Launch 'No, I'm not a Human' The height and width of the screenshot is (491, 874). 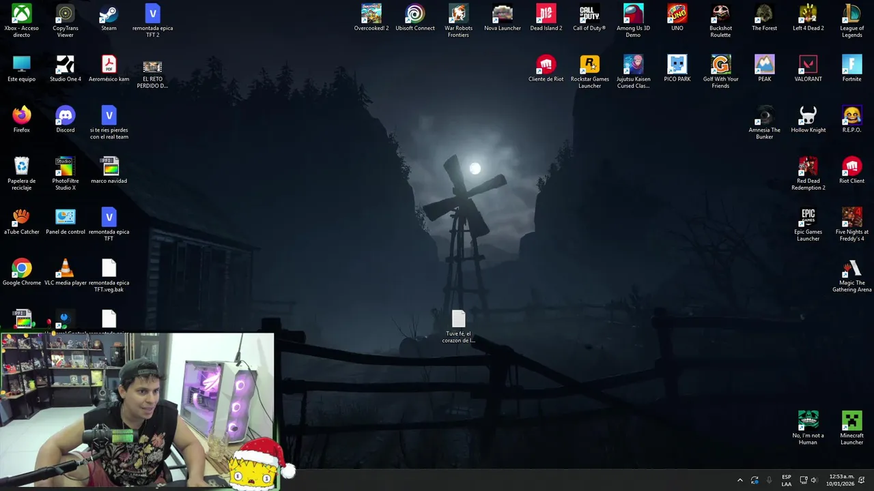808,421
